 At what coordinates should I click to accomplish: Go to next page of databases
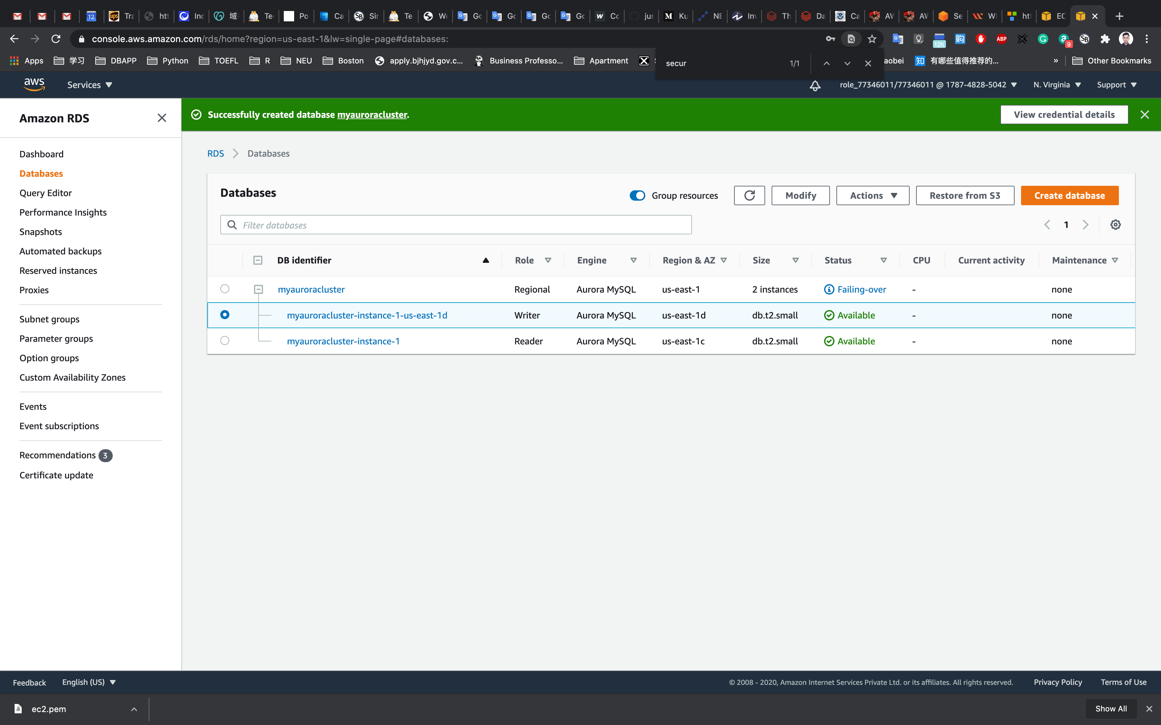(1085, 225)
